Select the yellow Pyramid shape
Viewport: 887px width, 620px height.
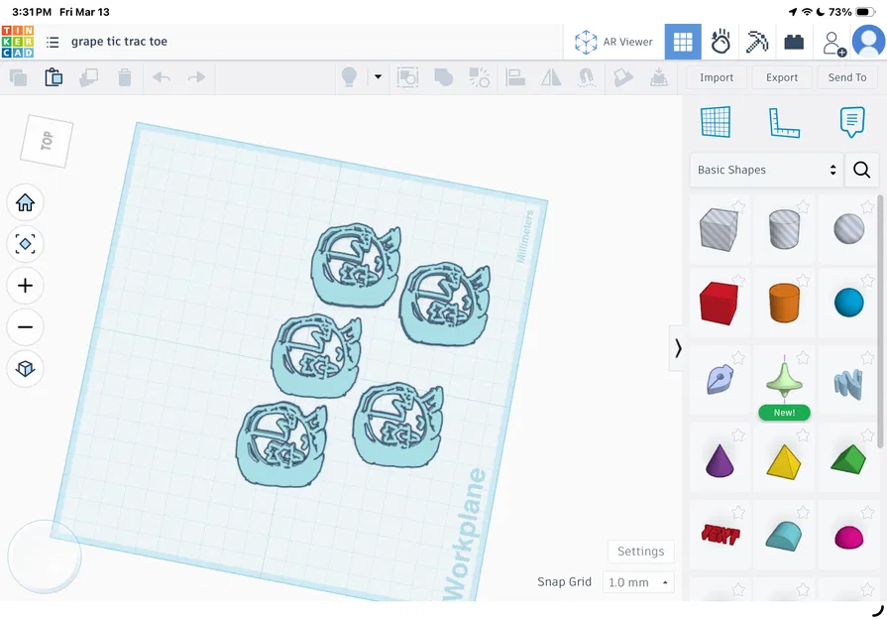784,461
